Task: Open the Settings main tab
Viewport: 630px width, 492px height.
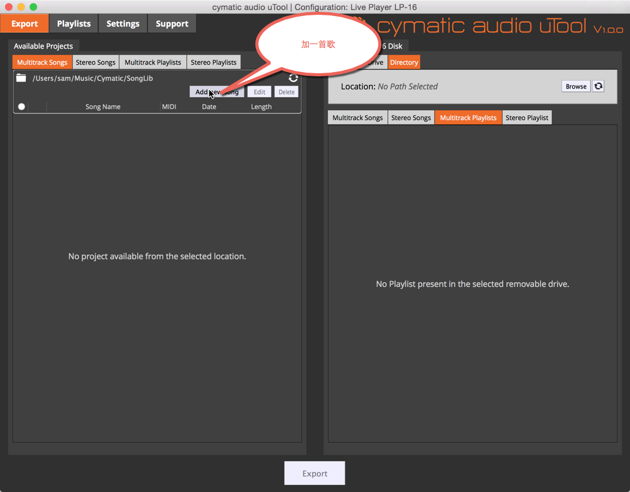Action: [x=123, y=24]
